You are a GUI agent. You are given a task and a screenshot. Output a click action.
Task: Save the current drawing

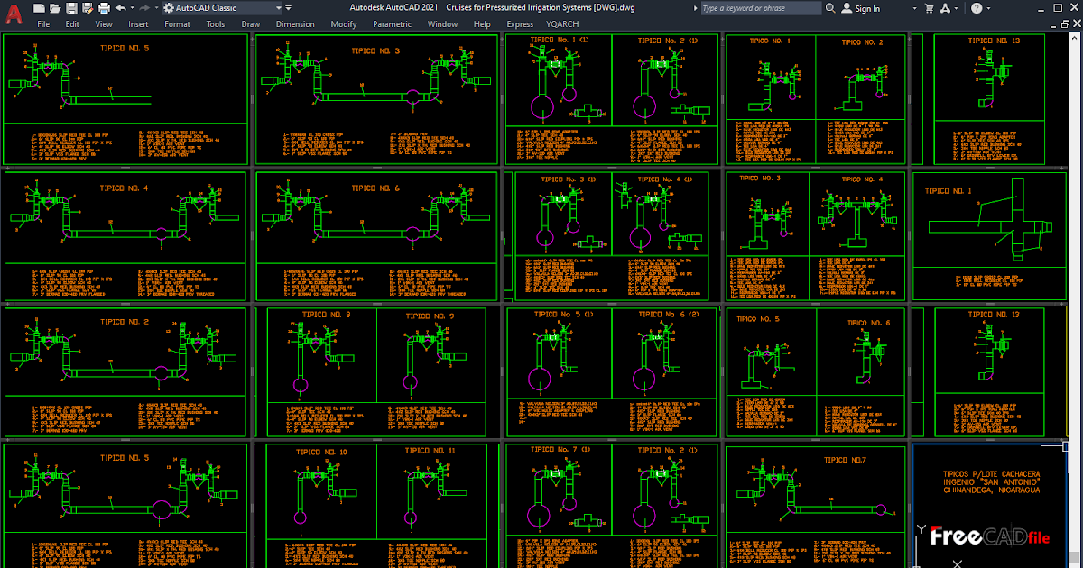(x=70, y=8)
